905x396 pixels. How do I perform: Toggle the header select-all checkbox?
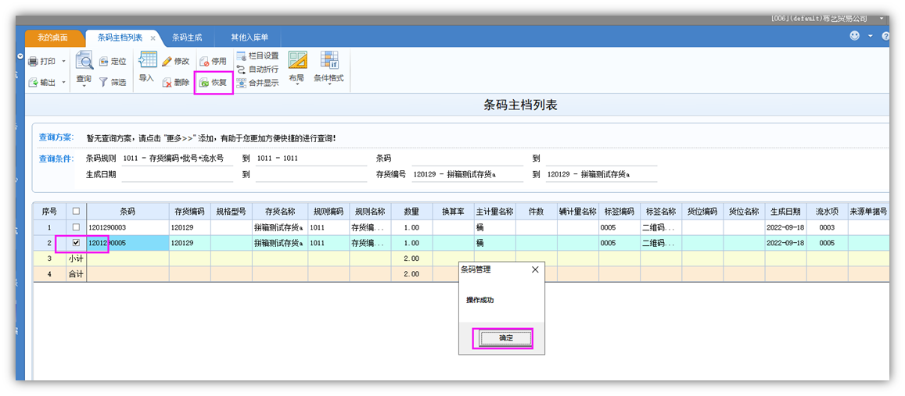(x=76, y=212)
